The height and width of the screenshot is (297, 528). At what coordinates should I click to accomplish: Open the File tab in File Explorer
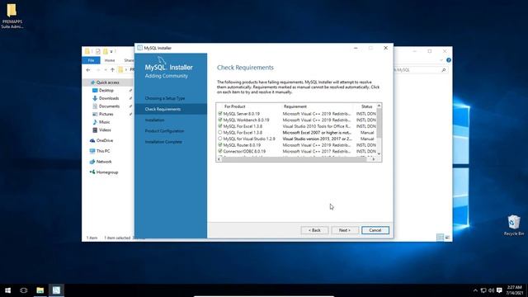click(91, 60)
